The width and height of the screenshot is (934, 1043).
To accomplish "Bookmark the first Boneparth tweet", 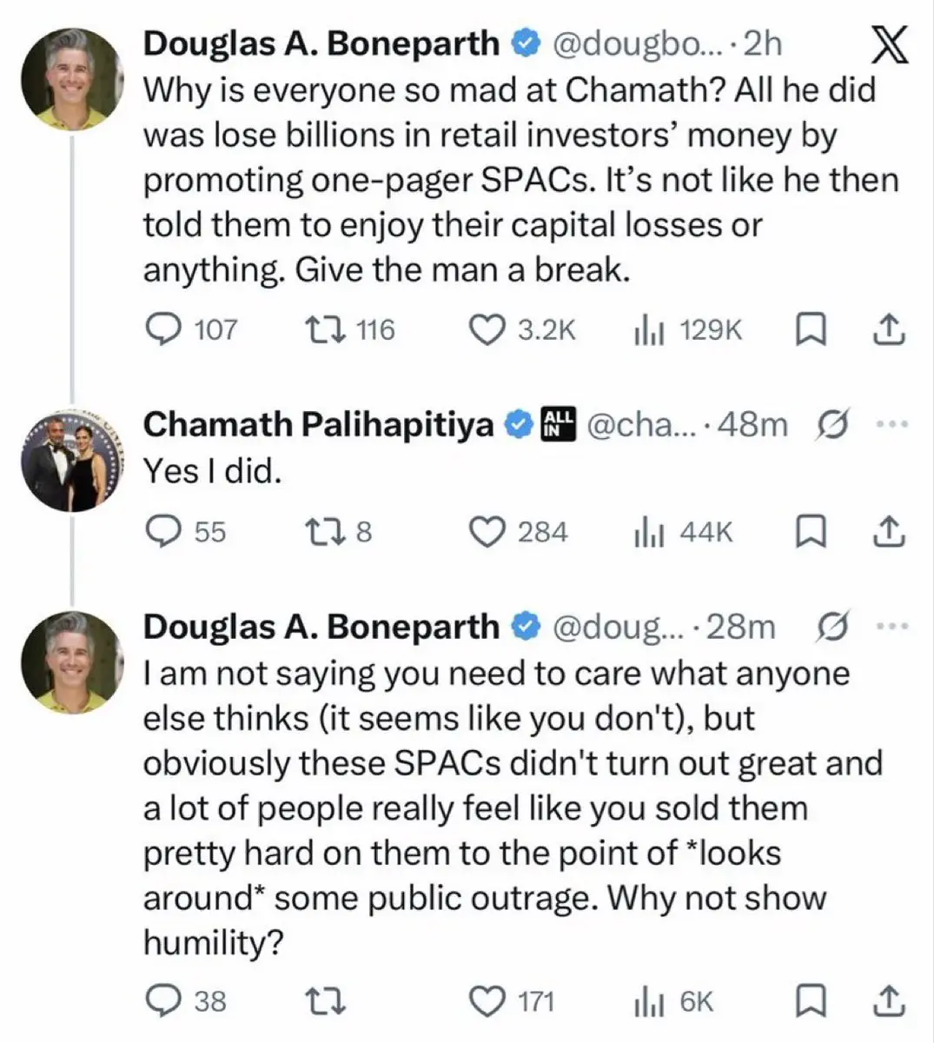I will tap(810, 329).
